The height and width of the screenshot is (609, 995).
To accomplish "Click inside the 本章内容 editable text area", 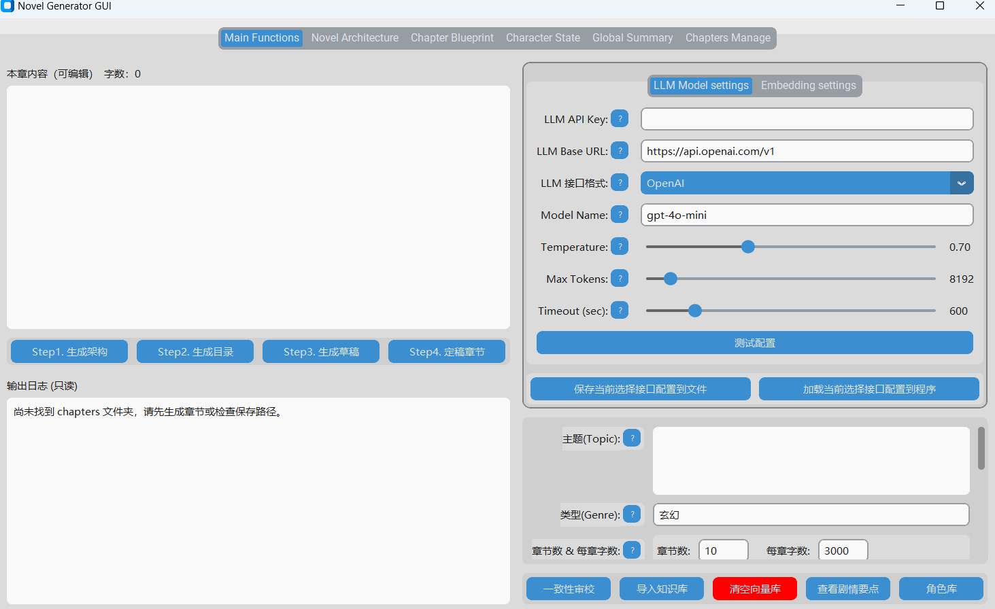I will click(258, 207).
